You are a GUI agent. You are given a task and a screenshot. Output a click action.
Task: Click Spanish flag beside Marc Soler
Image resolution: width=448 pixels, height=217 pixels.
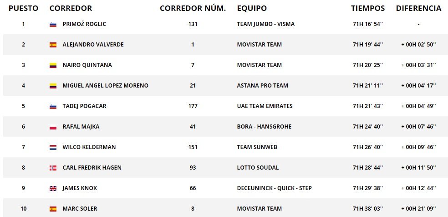tap(53, 209)
